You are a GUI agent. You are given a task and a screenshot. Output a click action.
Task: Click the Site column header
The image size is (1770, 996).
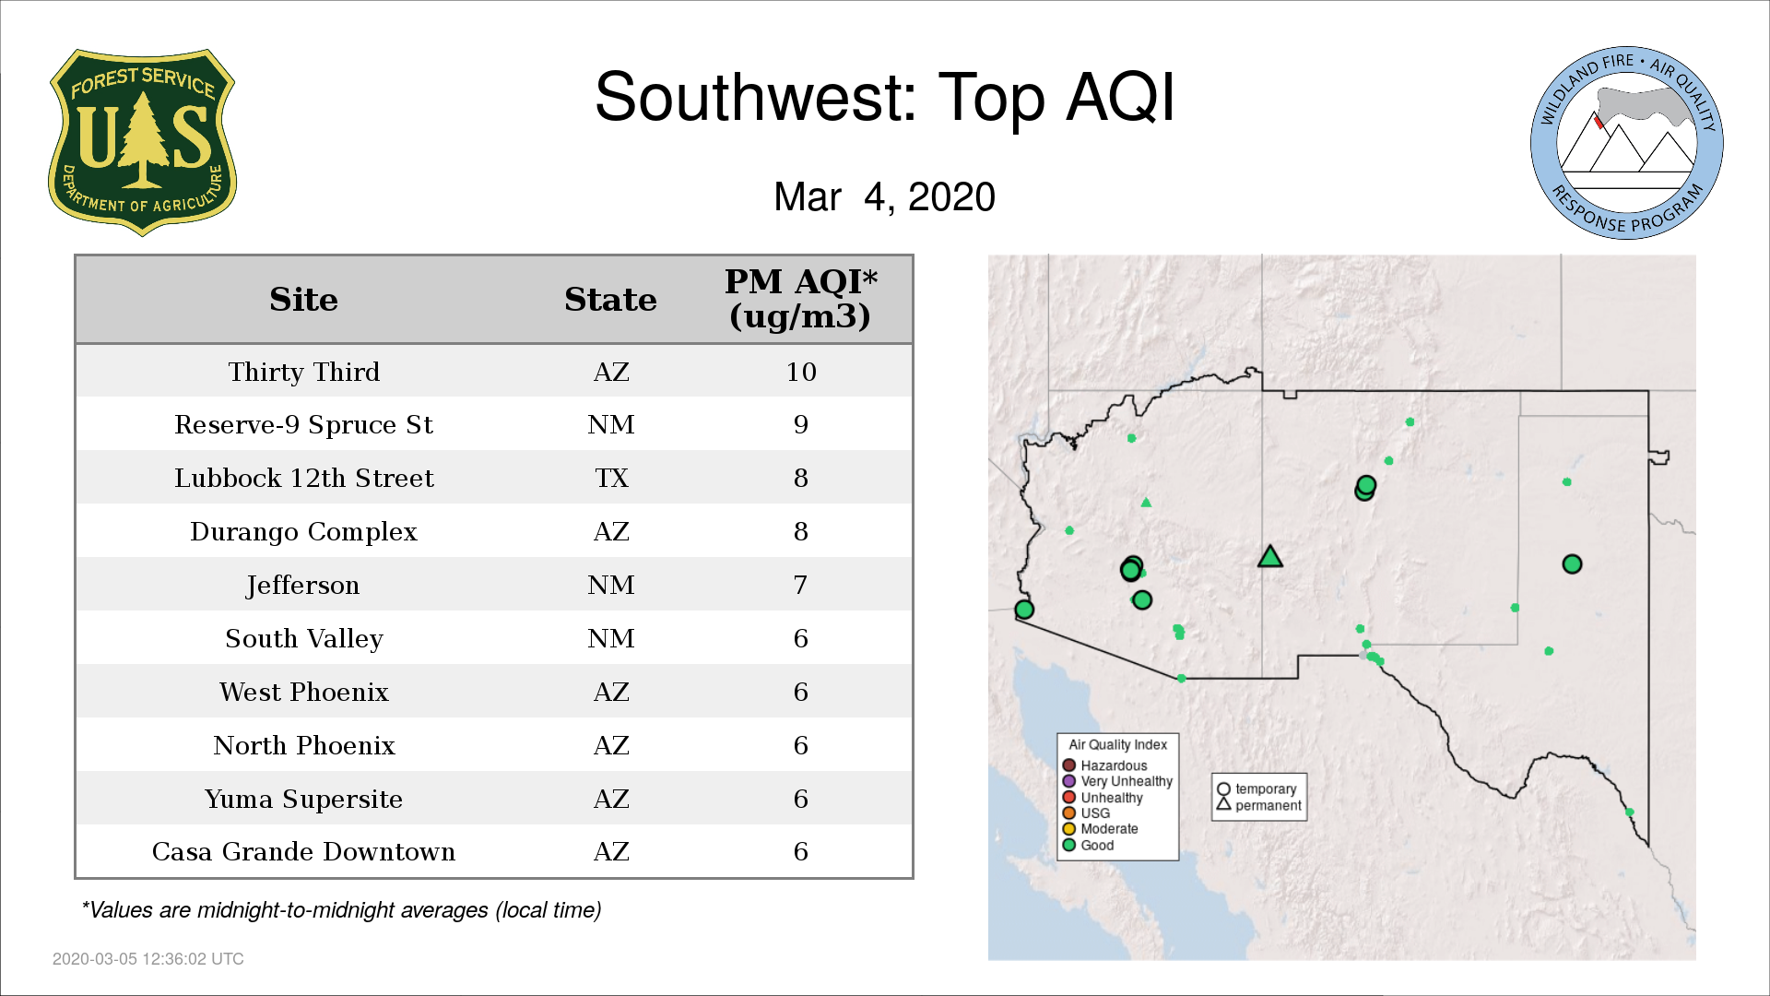[303, 300]
